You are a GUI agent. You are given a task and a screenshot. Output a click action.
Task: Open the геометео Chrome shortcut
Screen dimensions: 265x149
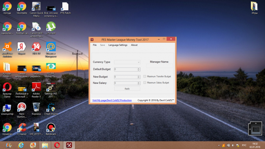[x=7, y=129]
